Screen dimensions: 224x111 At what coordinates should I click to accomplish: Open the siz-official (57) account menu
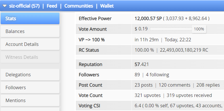24,6
